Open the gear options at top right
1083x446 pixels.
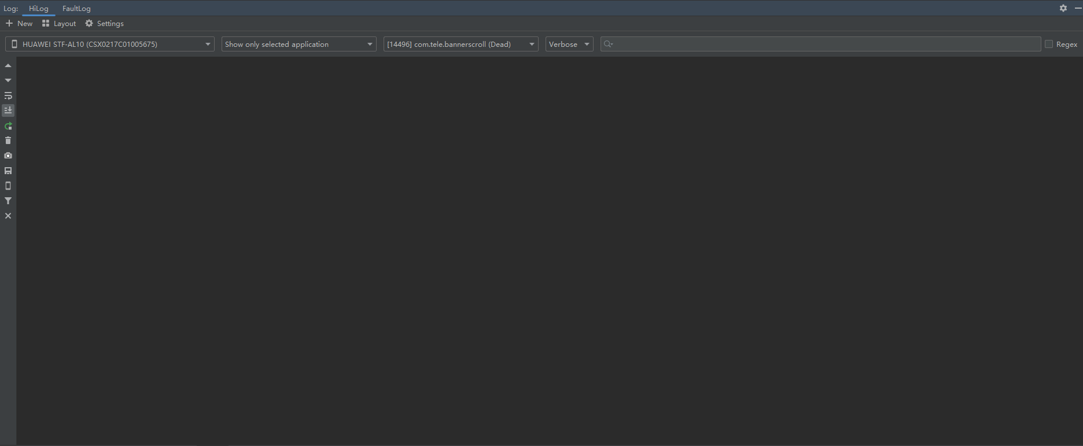(1063, 8)
